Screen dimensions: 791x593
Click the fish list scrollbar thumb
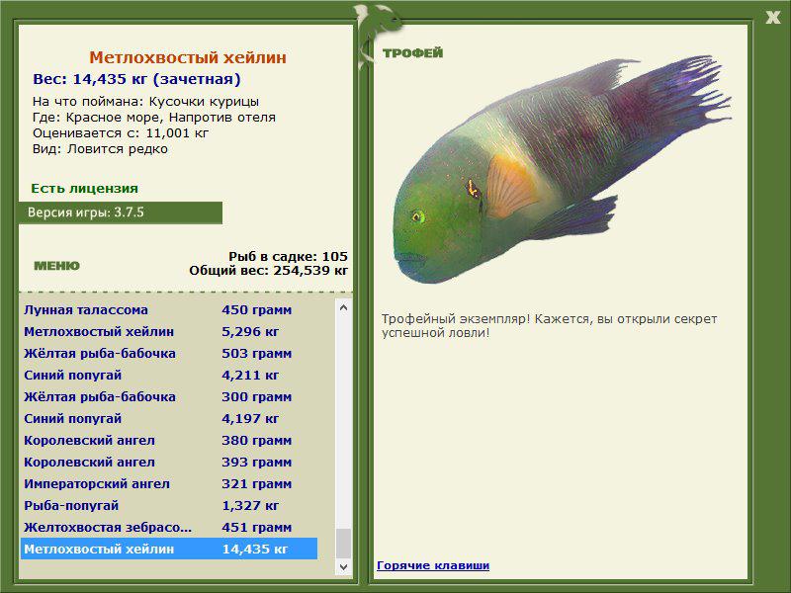pyautogui.click(x=343, y=544)
